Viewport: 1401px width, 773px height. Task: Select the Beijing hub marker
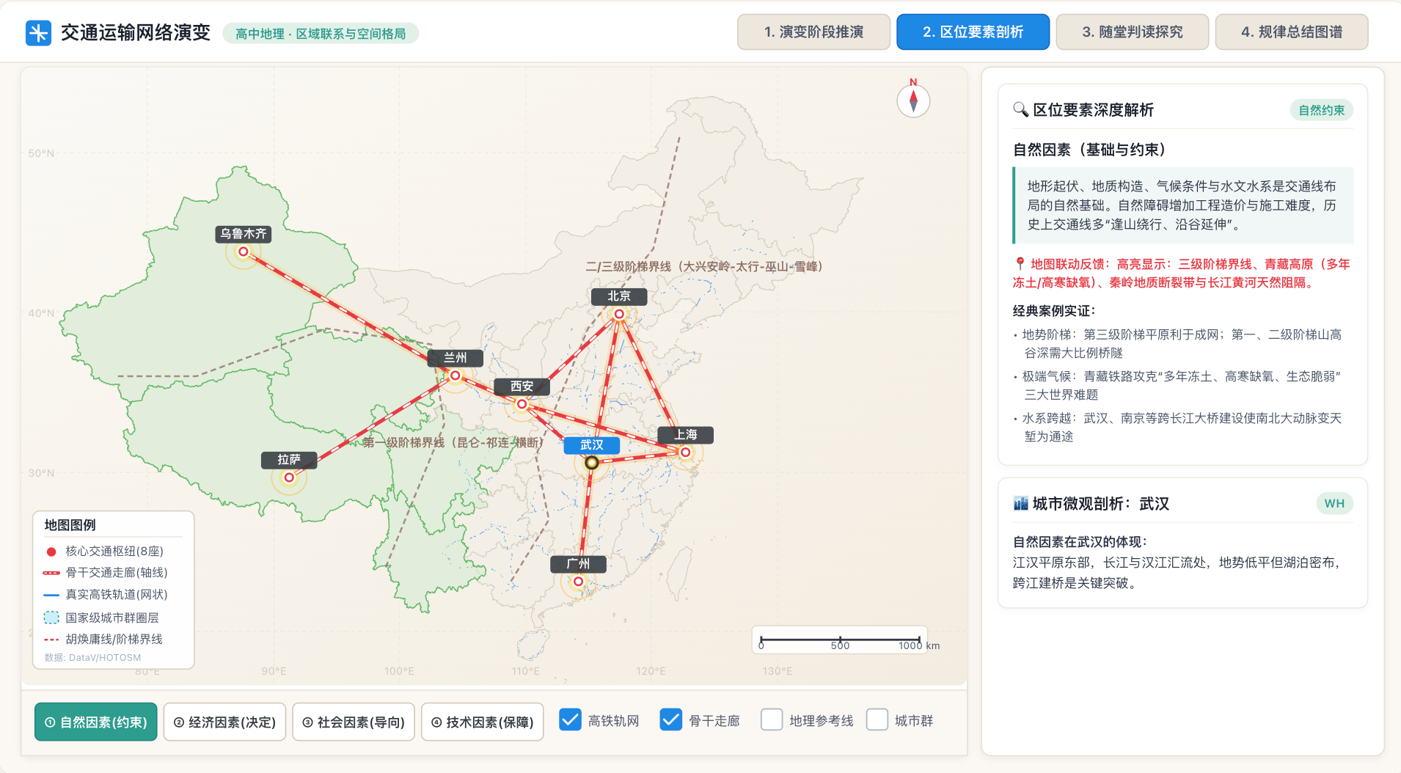619,314
